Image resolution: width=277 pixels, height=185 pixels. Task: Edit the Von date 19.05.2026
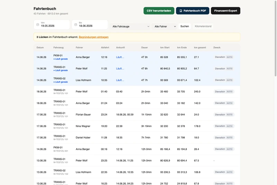[x=52, y=25]
